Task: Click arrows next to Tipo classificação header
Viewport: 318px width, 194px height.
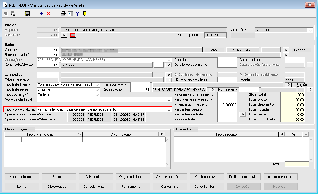Action: (x=79, y=134)
